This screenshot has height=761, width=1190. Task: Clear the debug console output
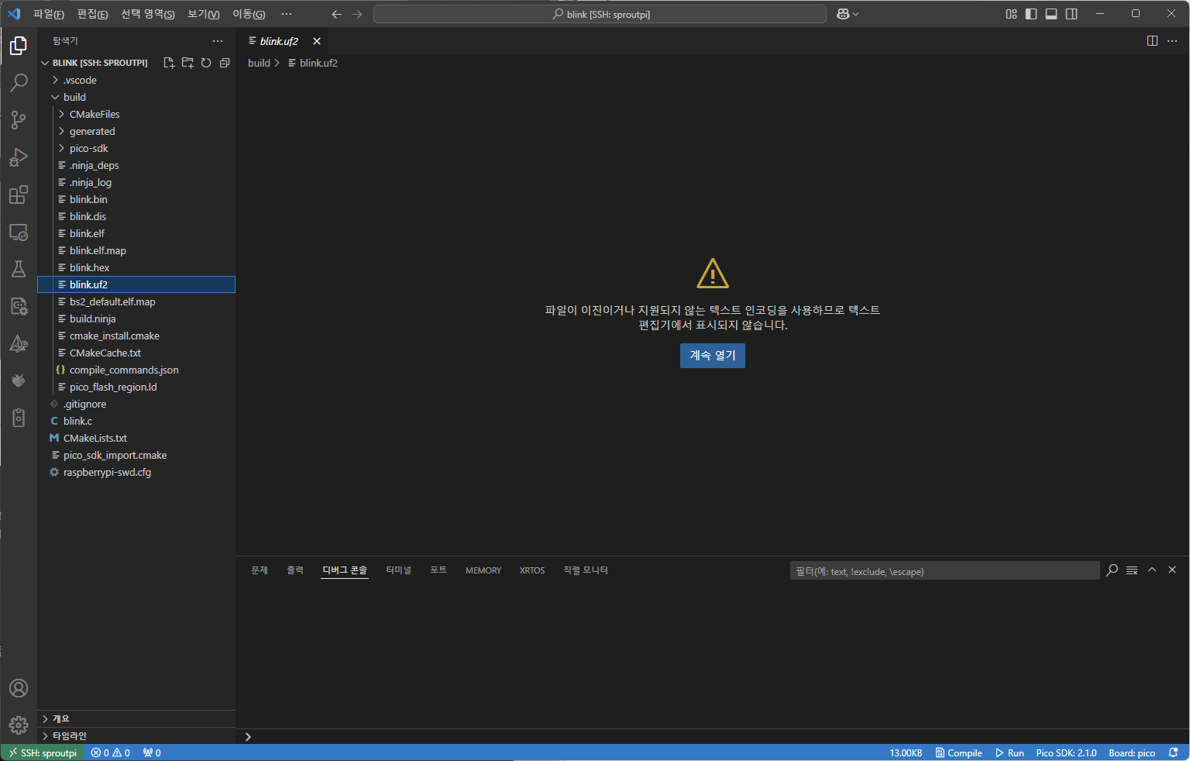coord(1132,570)
